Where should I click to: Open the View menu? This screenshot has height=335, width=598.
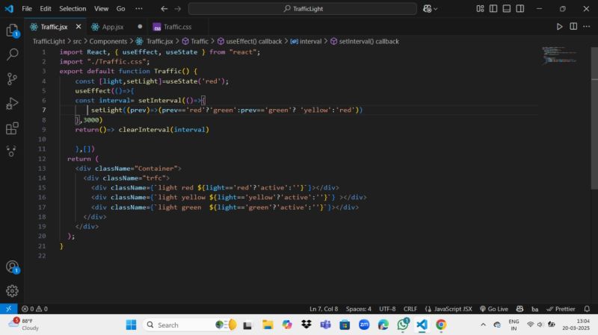pyautogui.click(x=101, y=9)
